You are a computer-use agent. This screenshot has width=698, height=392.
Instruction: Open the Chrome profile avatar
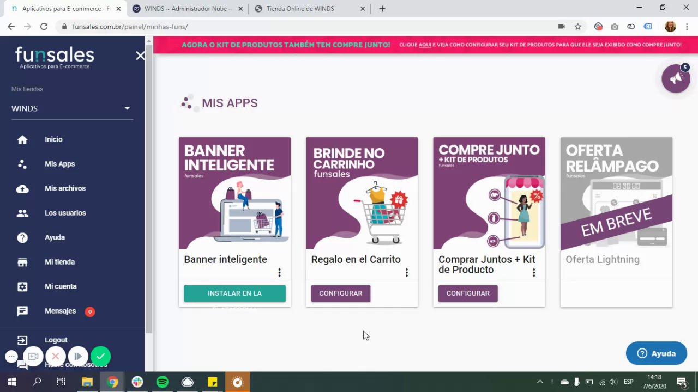tap(670, 26)
